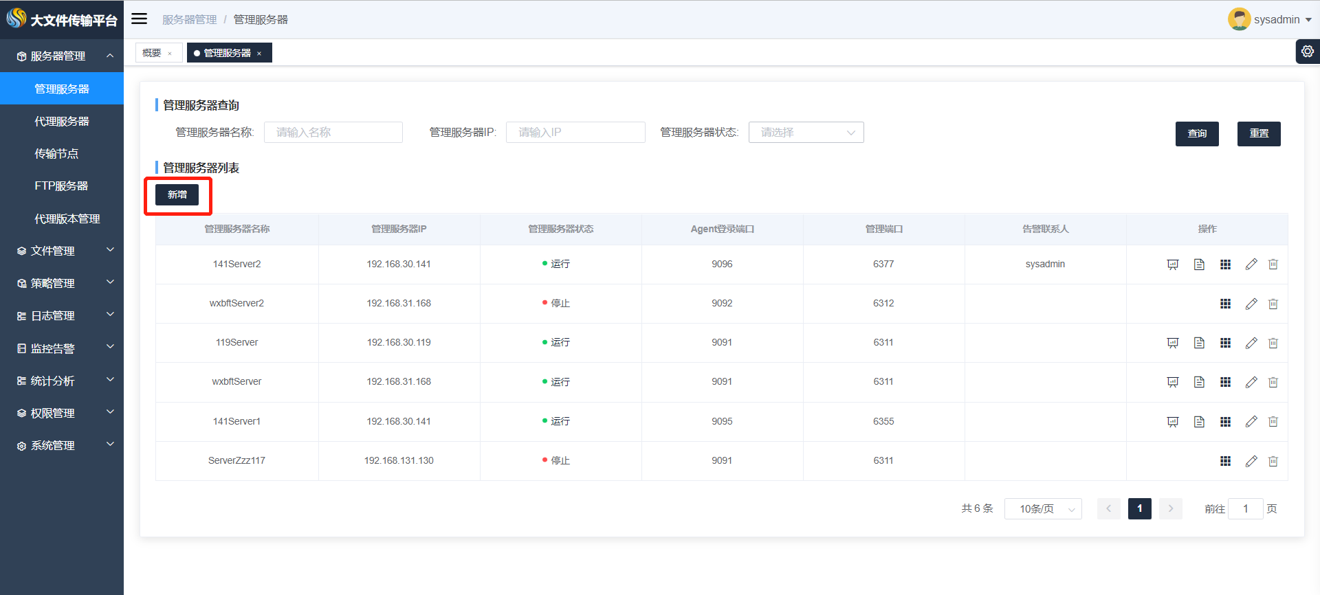The width and height of the screenshot is (1320, 595).
Task: Click the edit pencil icon for wxbftServer2
Action: click(1251, 304)
